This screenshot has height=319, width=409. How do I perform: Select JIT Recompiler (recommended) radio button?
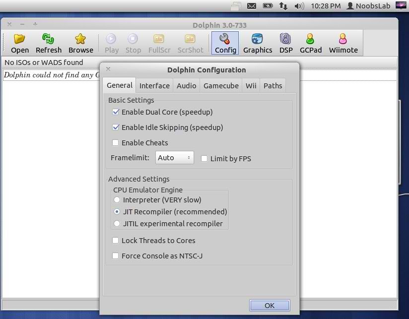coord(117,212)
